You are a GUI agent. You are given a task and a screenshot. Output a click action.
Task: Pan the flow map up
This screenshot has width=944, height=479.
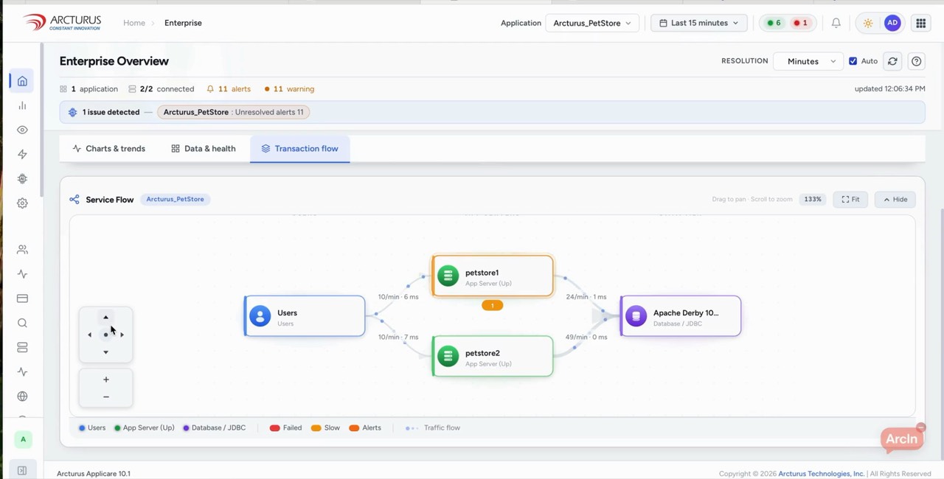(x=105, y=318)
